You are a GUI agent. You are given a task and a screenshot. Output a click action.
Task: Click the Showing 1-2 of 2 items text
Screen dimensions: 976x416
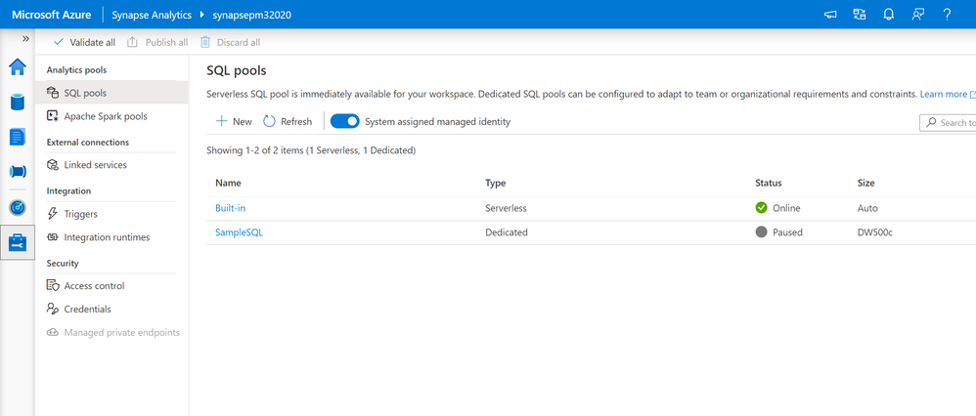311,149
